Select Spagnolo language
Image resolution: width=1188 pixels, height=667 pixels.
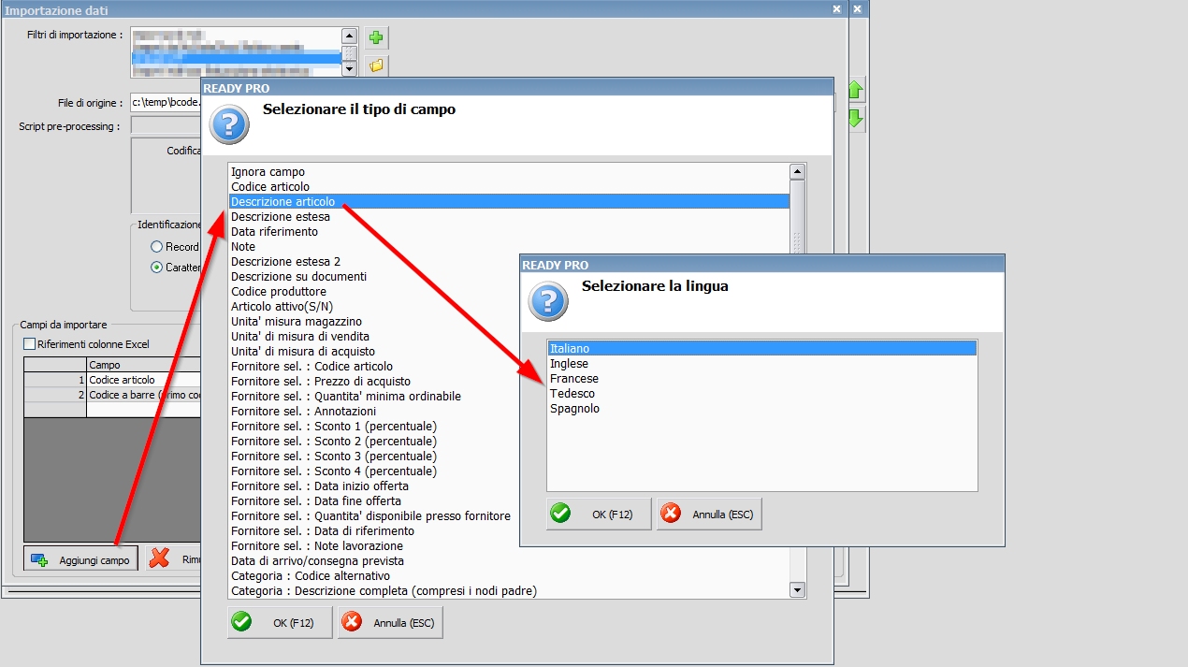[761, 408]
